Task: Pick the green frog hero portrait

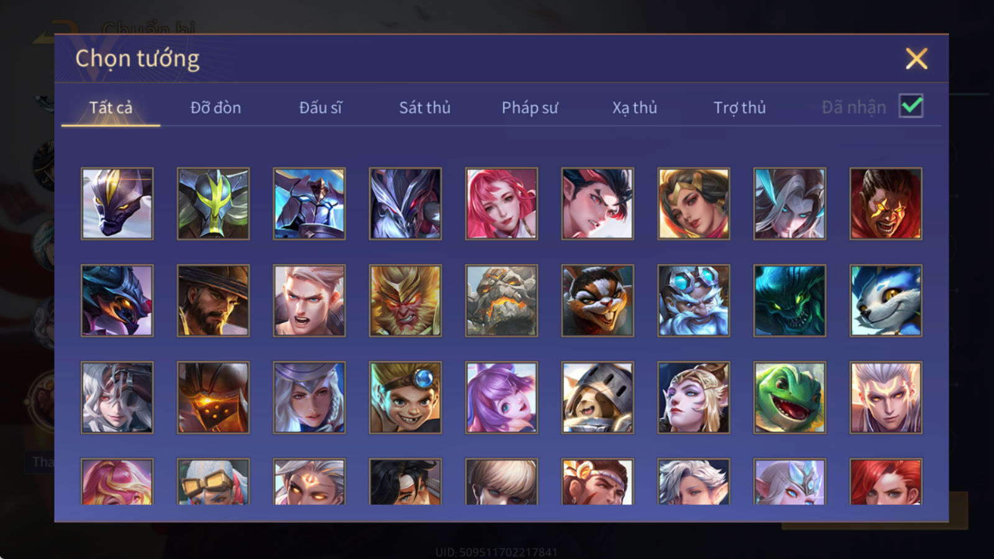Action: coord(790,398)
